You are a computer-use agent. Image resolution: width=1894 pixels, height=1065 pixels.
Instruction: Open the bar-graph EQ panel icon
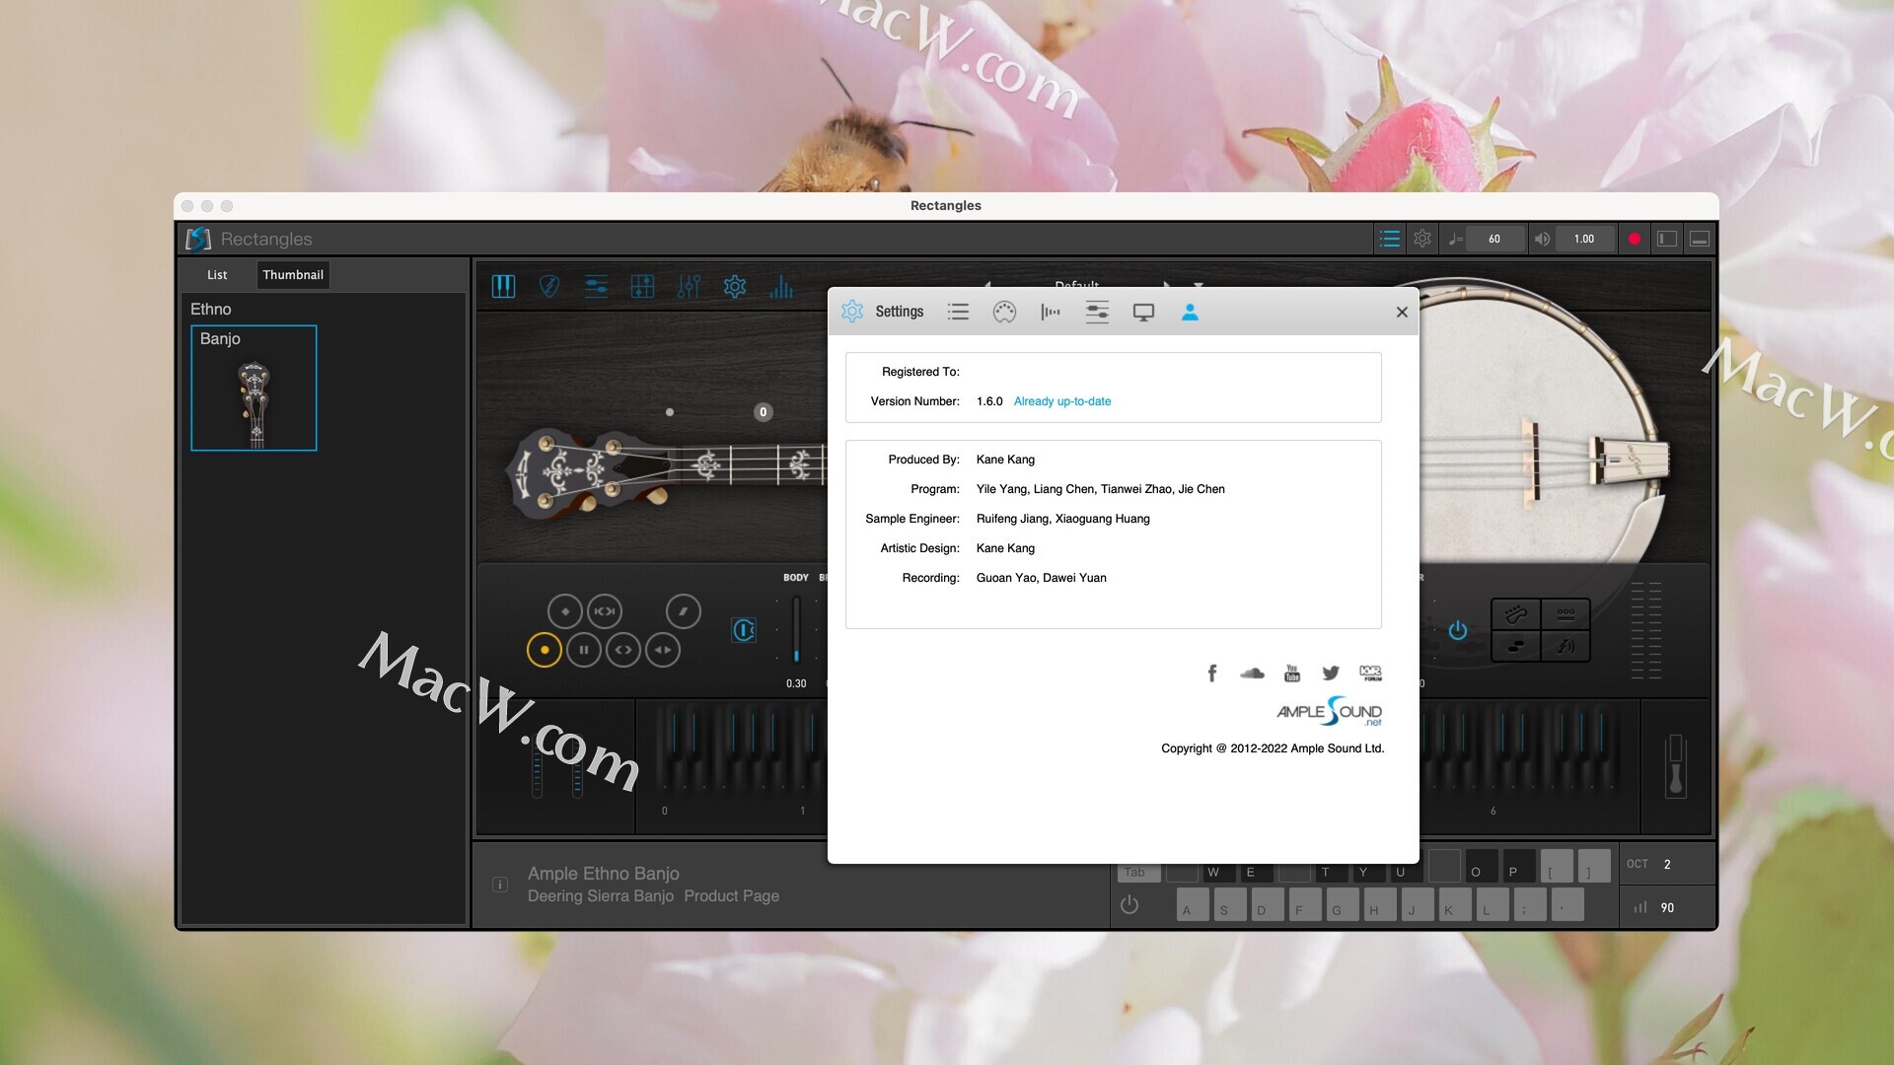point(781,287)
